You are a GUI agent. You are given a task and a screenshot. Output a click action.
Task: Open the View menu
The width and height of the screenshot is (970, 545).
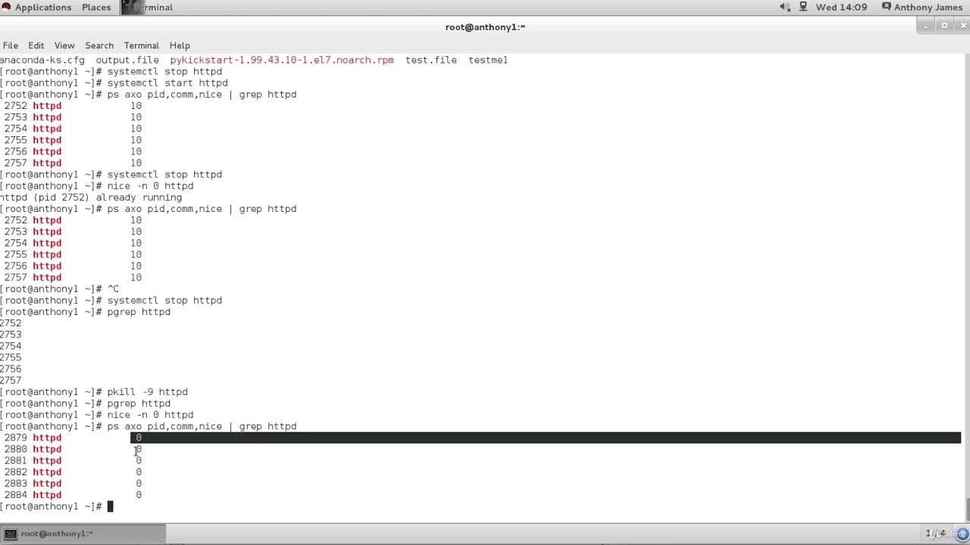[64, 45]
